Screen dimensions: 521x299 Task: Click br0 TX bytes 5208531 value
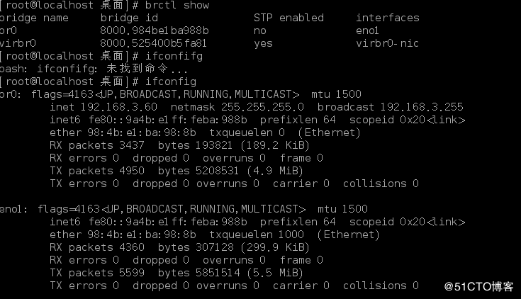(x=217, y=171)
